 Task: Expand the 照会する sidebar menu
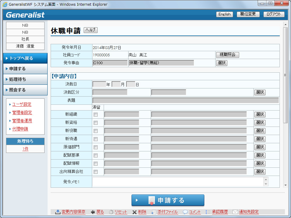point(25,90)
